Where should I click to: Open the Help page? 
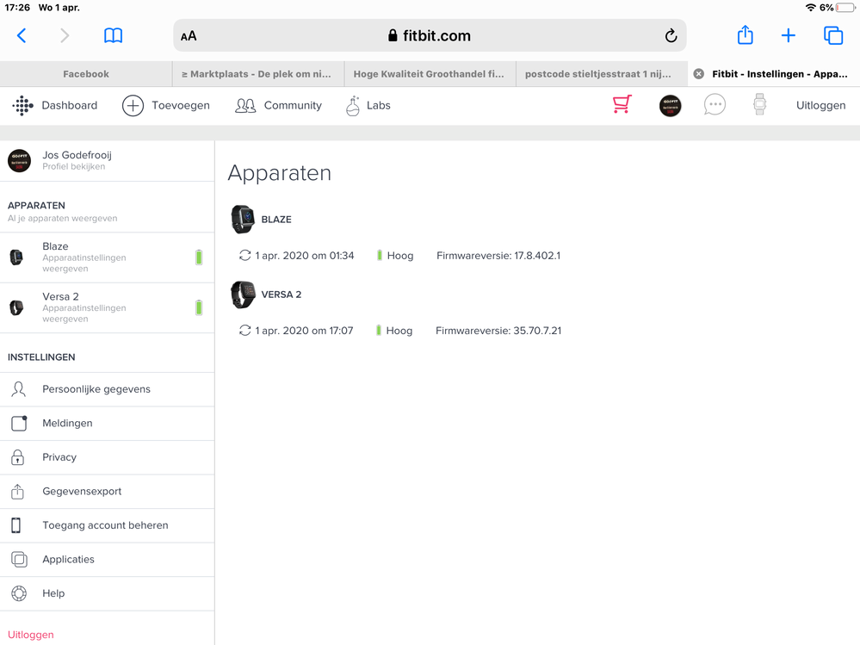[107, 593]
